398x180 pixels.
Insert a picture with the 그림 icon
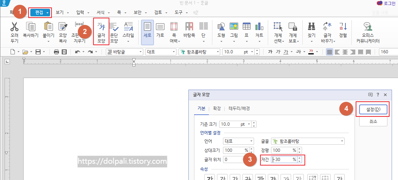[234, 26]
